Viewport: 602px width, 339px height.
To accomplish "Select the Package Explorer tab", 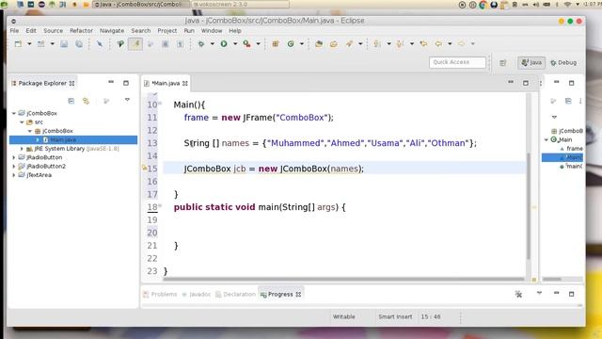I will point(42,83).
